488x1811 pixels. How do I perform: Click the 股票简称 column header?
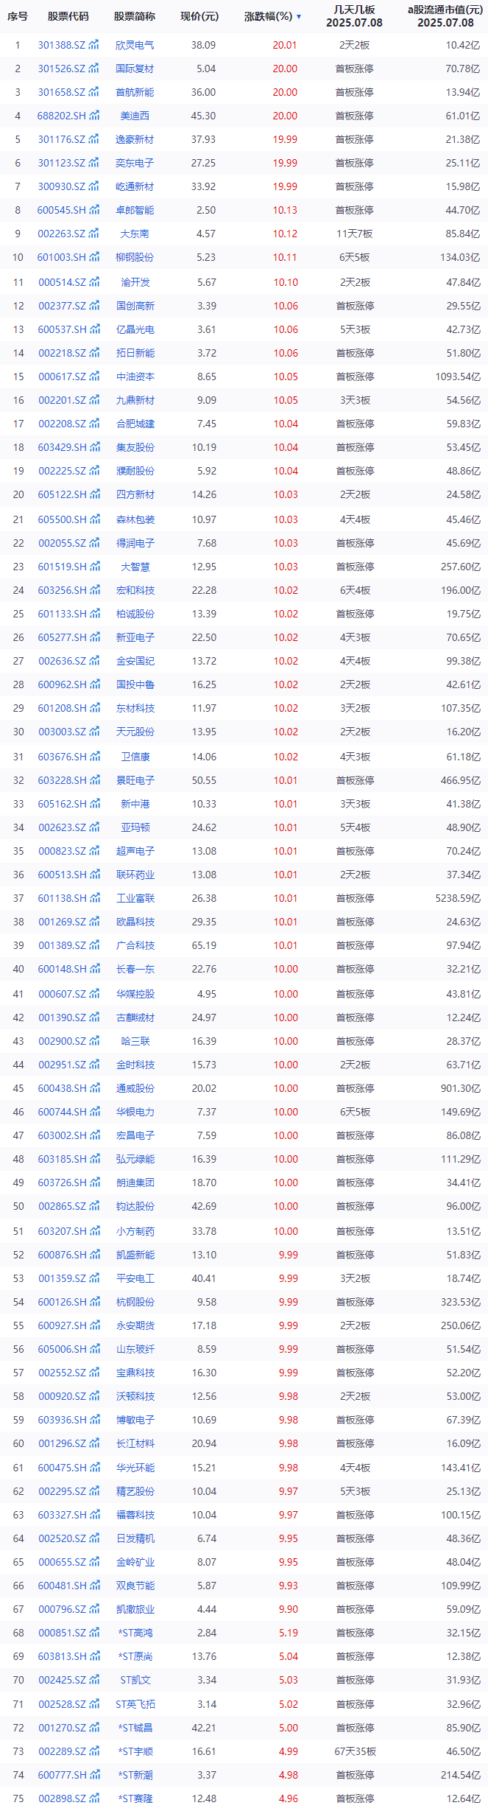tap(135, 16)
